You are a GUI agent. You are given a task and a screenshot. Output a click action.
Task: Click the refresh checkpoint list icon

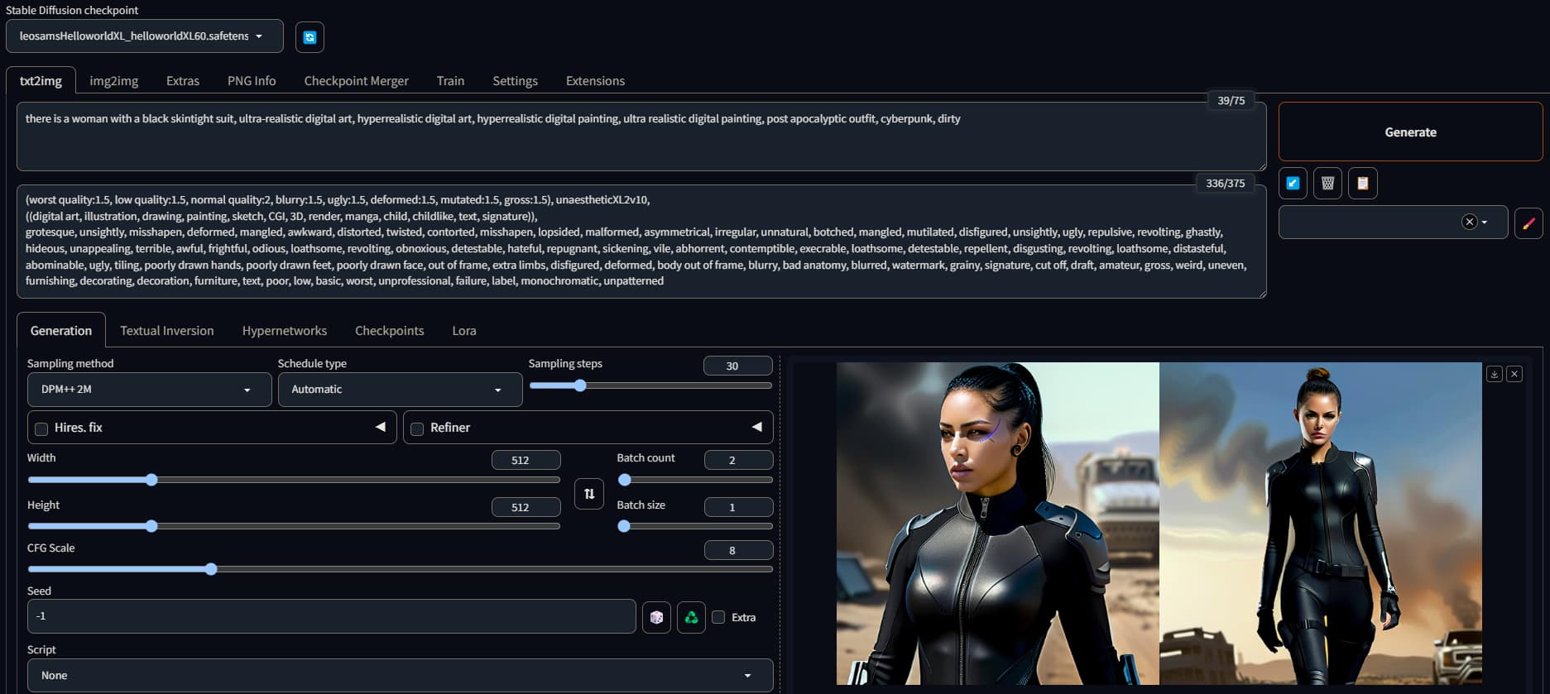click(310, 37)
